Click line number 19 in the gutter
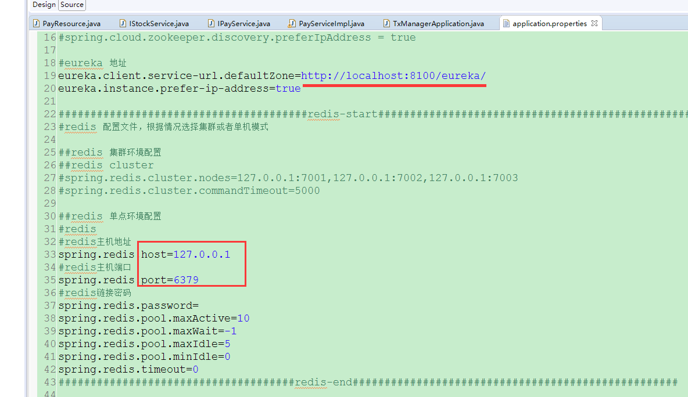The width and height of the screenshot is (688, 397). coord(49,76)
